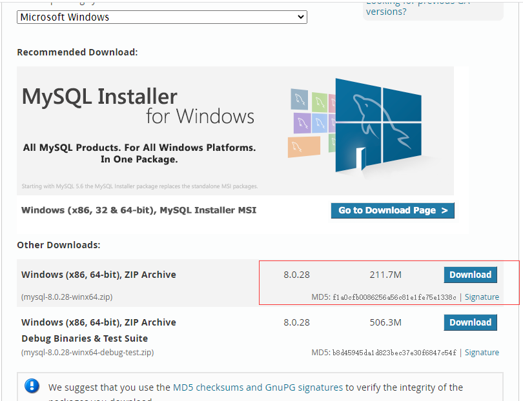Click the blue info icon beside the checksum suggestion
This screenshot has height=401, width=523.
[x=32, y=386]
